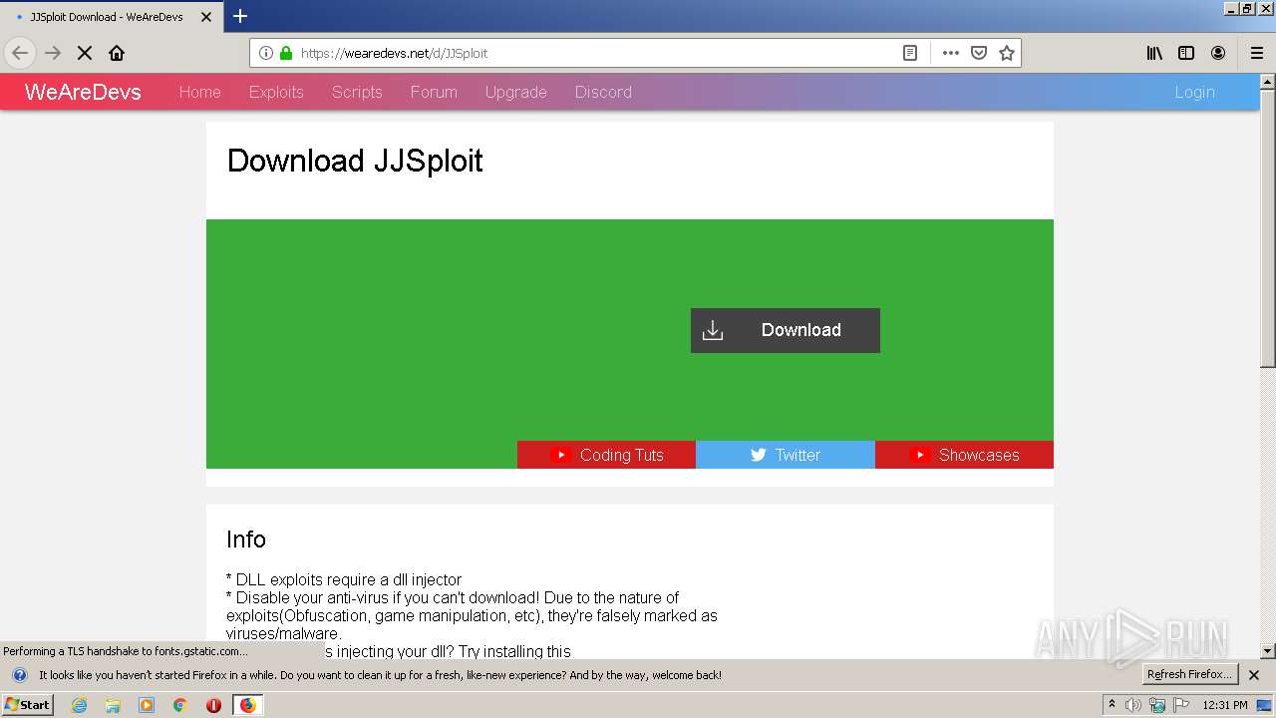Open File Explorer from the taskbar

pos(113,705)
